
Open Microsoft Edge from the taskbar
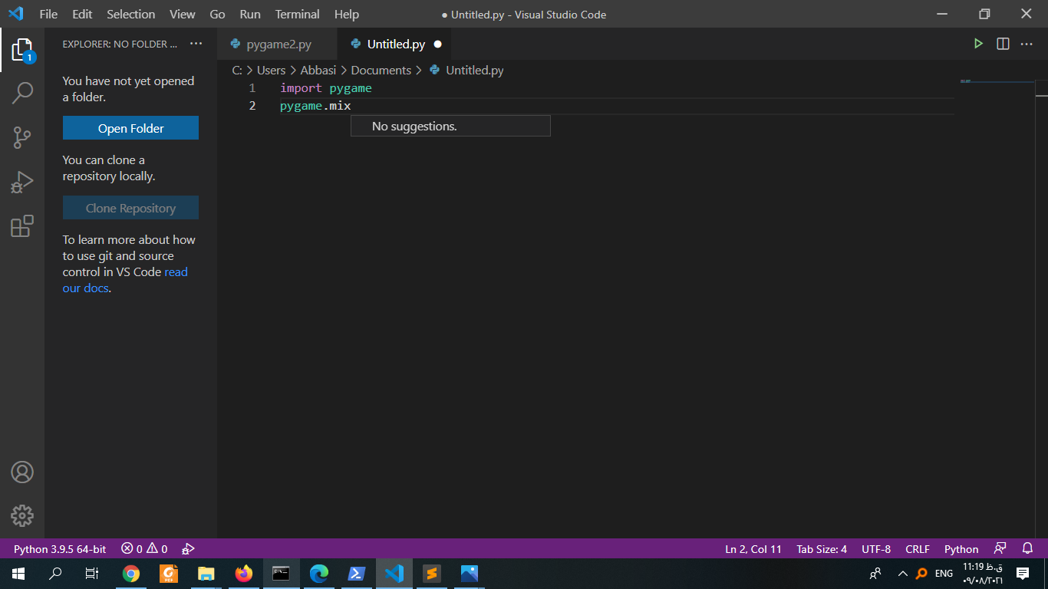(x=319, y=574)
